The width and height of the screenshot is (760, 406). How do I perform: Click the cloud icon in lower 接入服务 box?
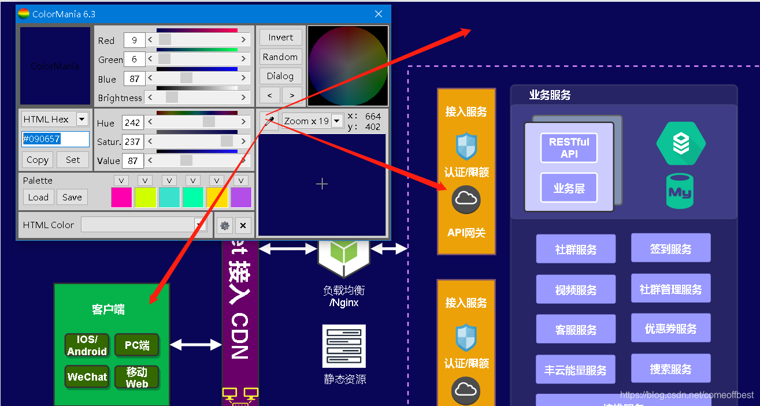coord(466,391)
